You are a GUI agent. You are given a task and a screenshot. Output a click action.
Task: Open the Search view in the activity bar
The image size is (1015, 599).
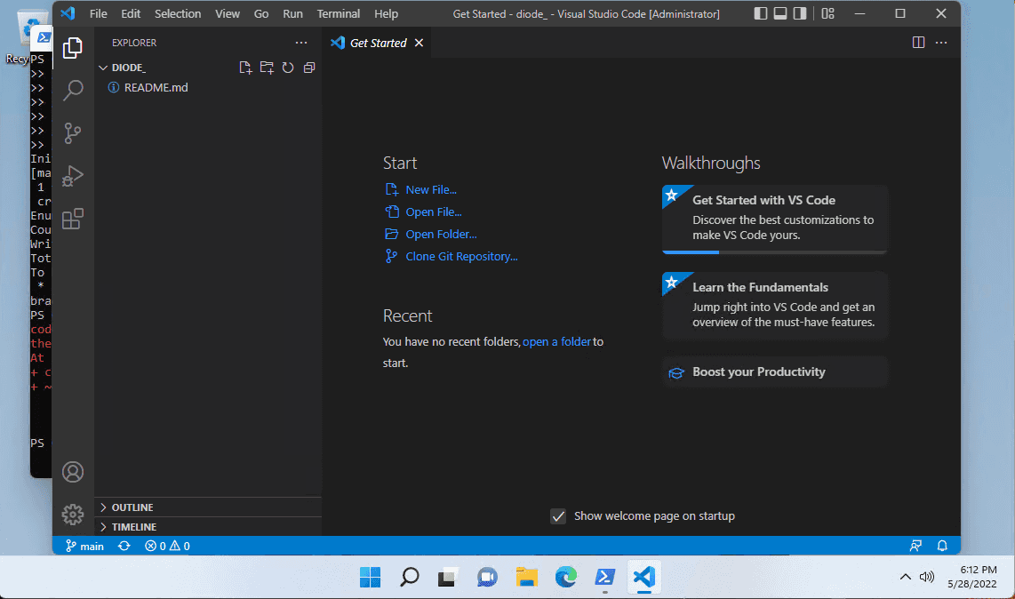tap(73, 91)
